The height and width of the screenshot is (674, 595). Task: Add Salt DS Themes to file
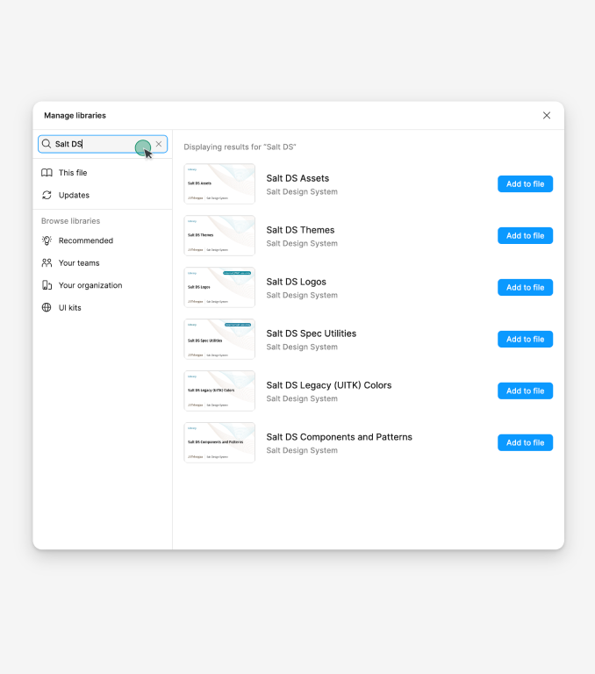[525, 235]
